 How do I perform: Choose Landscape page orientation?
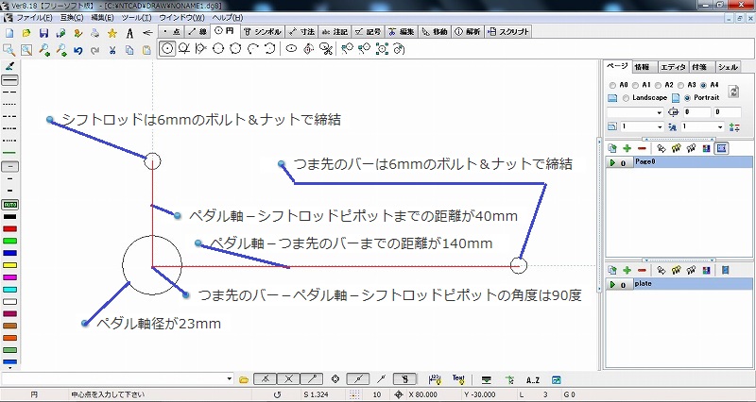pyautogui.click(x=624, y=97)
